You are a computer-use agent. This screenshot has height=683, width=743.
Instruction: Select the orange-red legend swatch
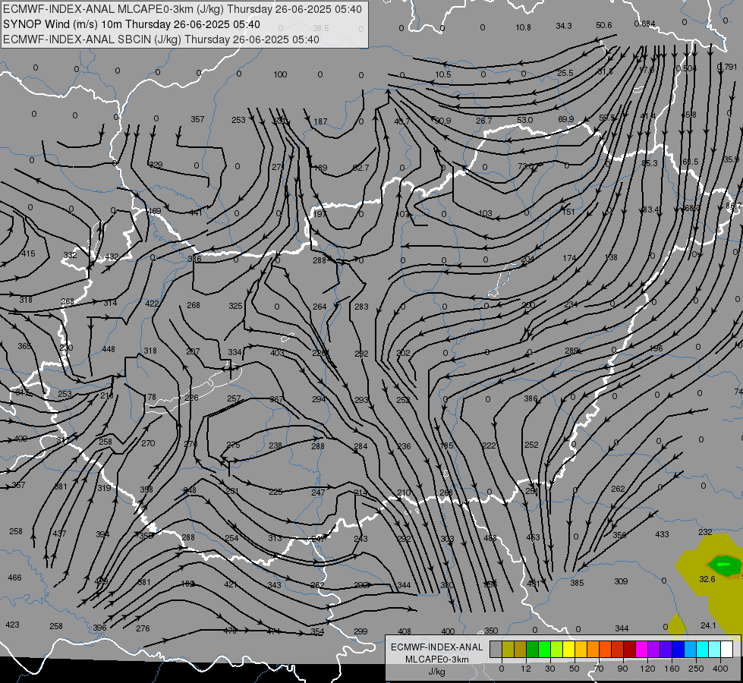pos(605,649)
